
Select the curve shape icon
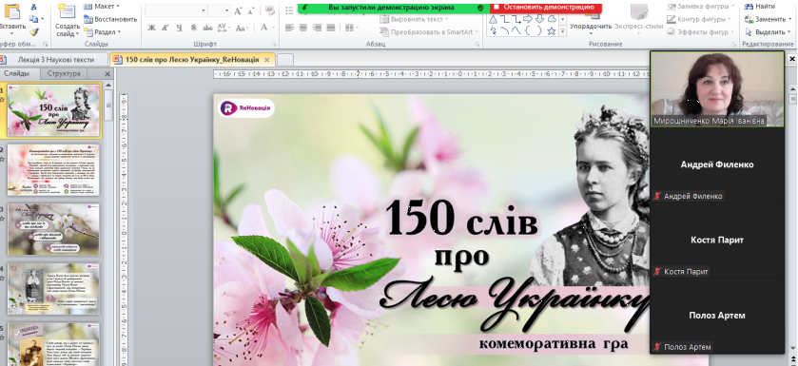(516, 31)
